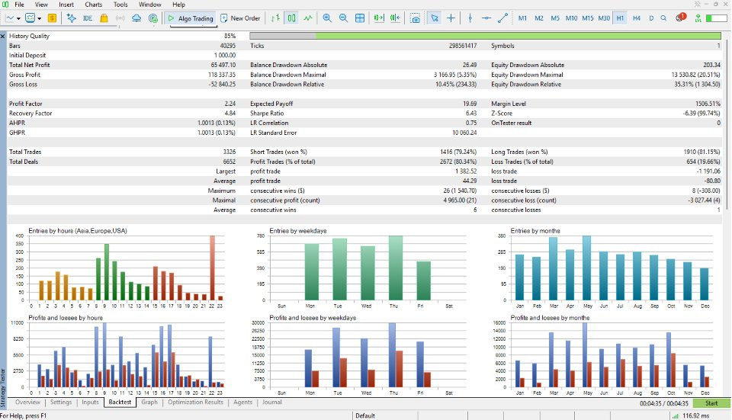Click the 116.92 ms connection status
This screenshot has width=732, height=420.
691,415
